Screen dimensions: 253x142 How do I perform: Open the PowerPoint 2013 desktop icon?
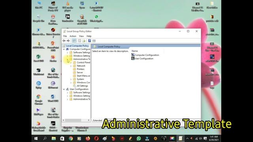[x=53, y=46]
